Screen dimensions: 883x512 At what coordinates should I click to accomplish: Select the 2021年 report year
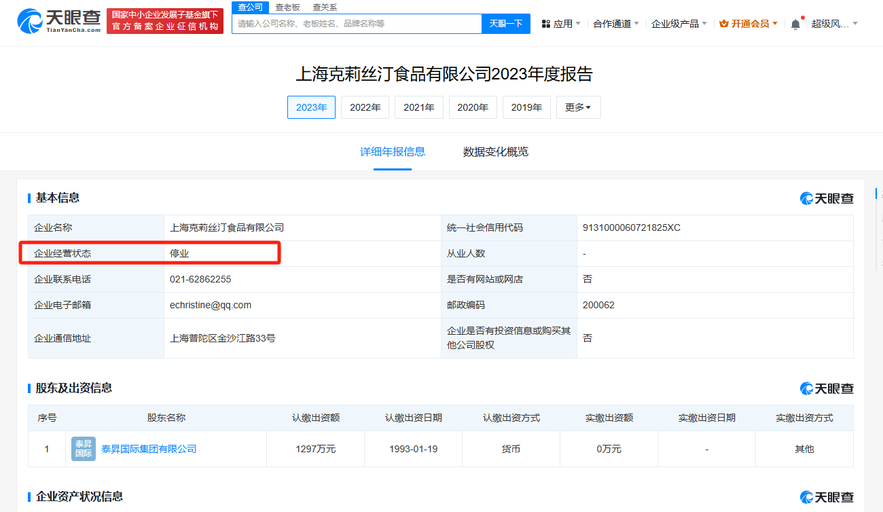pos(419,107)
